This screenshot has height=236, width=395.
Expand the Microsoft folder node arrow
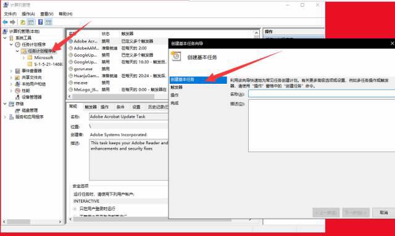[x=23, y=58]
